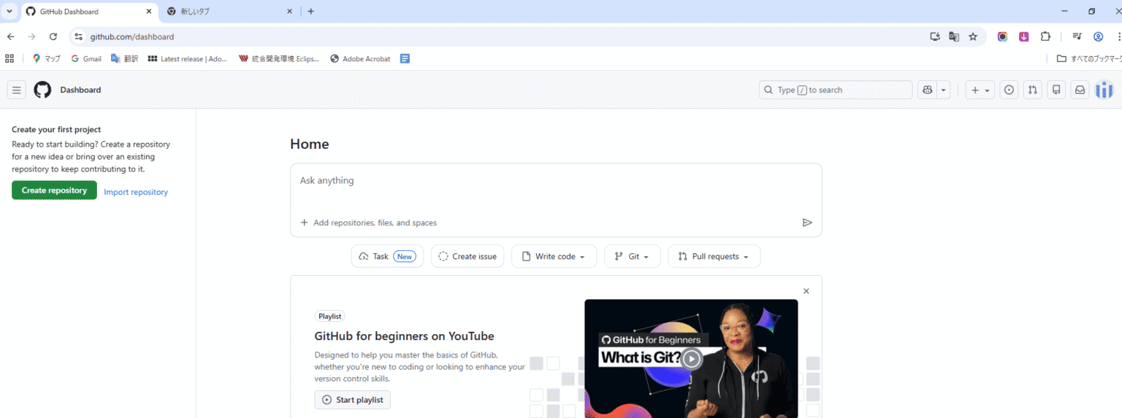Image resolution: width=1122 pixels, height=418 pixels.
Task: Open the Pull requests icon in header
Action: (1032, 90)
